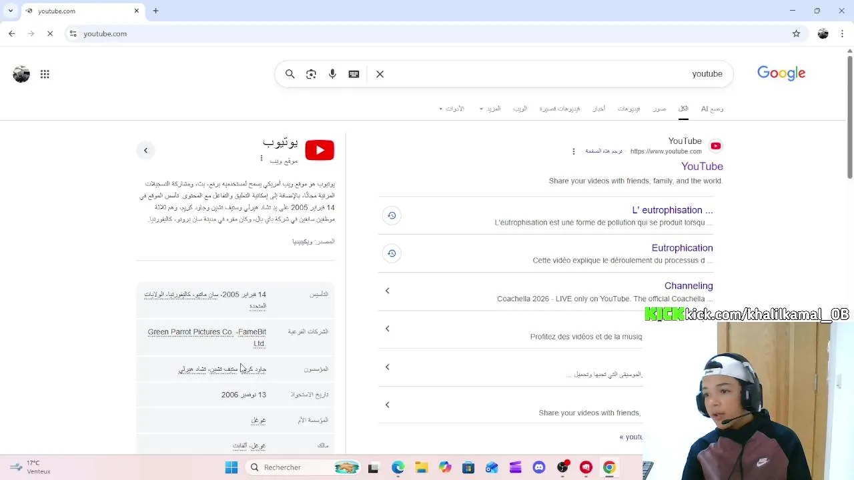
Task: Open the Chrome profile avatar
Action: [823, 33]
